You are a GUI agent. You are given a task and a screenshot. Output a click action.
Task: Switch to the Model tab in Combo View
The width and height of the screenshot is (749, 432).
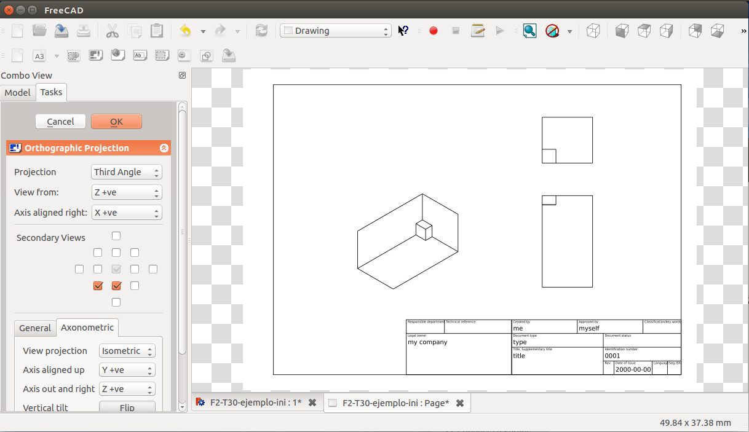coord(17,93)
